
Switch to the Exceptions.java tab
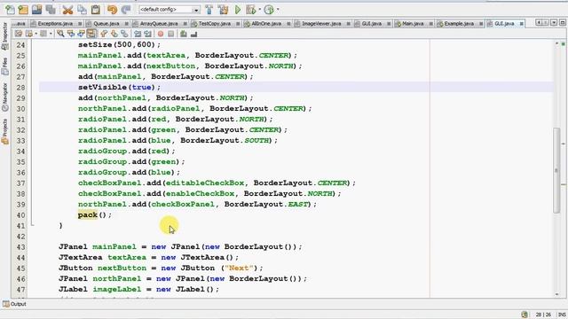pyautogui.click(x=55, y=24)
